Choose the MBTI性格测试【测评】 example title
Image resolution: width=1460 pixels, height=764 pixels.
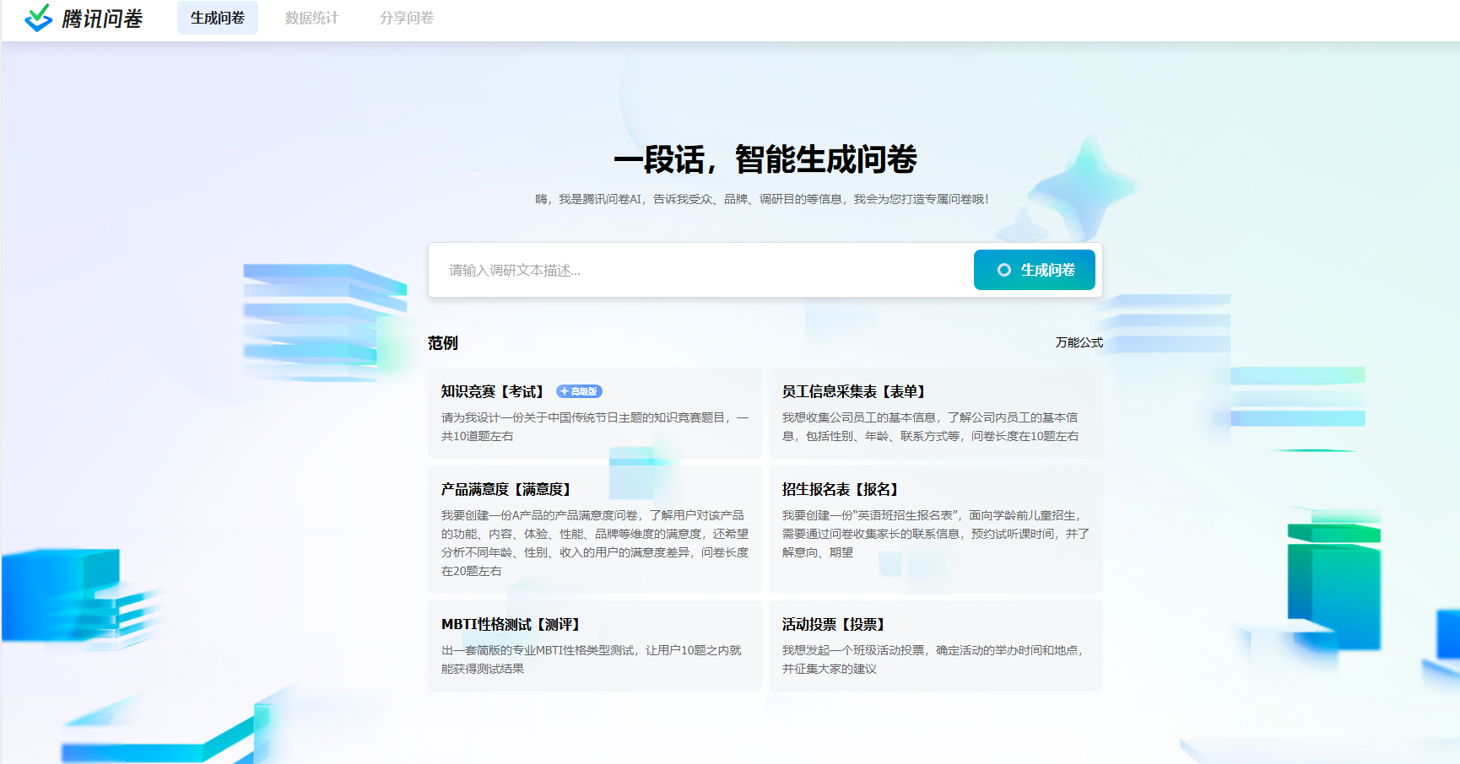coord(511,624)
